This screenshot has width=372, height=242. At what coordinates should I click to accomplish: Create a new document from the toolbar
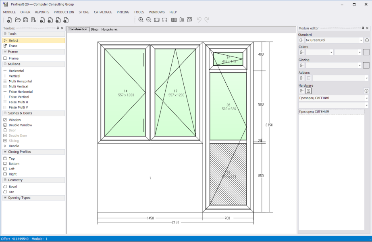(x=10, y=20)
